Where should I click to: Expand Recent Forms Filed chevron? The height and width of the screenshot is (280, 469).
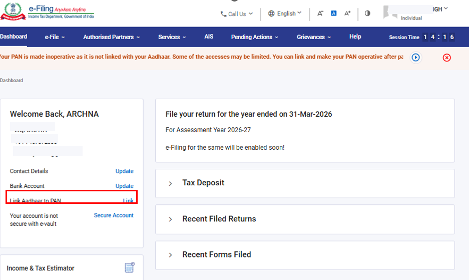170,255
